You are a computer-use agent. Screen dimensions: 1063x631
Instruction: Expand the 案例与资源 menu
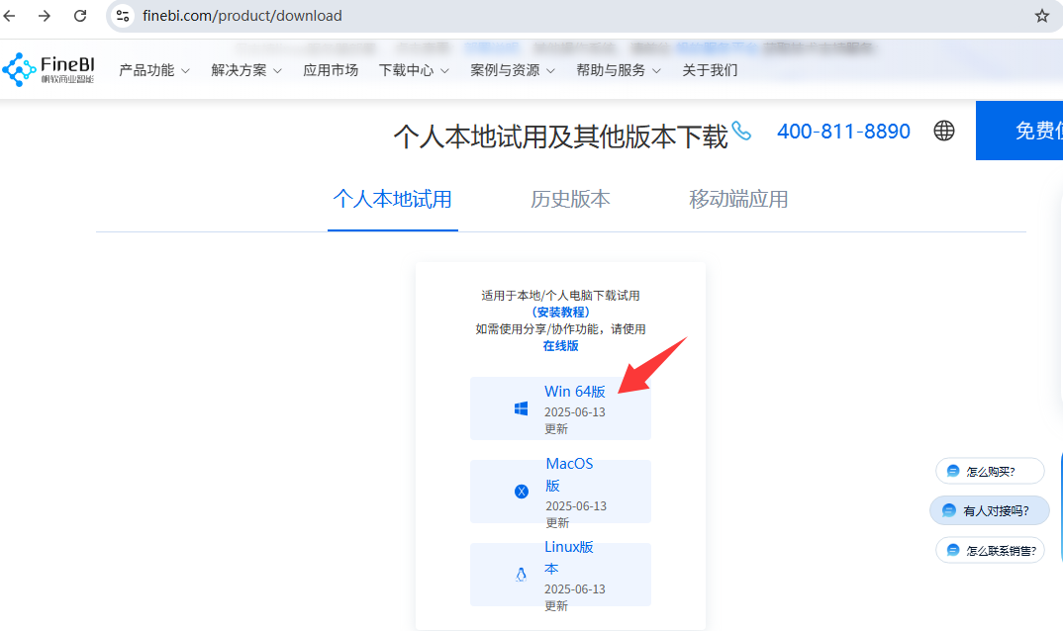(x=513, y=70)
